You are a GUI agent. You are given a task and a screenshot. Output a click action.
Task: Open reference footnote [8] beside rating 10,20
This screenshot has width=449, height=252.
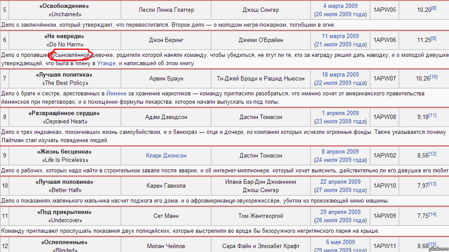coord(433,8)
